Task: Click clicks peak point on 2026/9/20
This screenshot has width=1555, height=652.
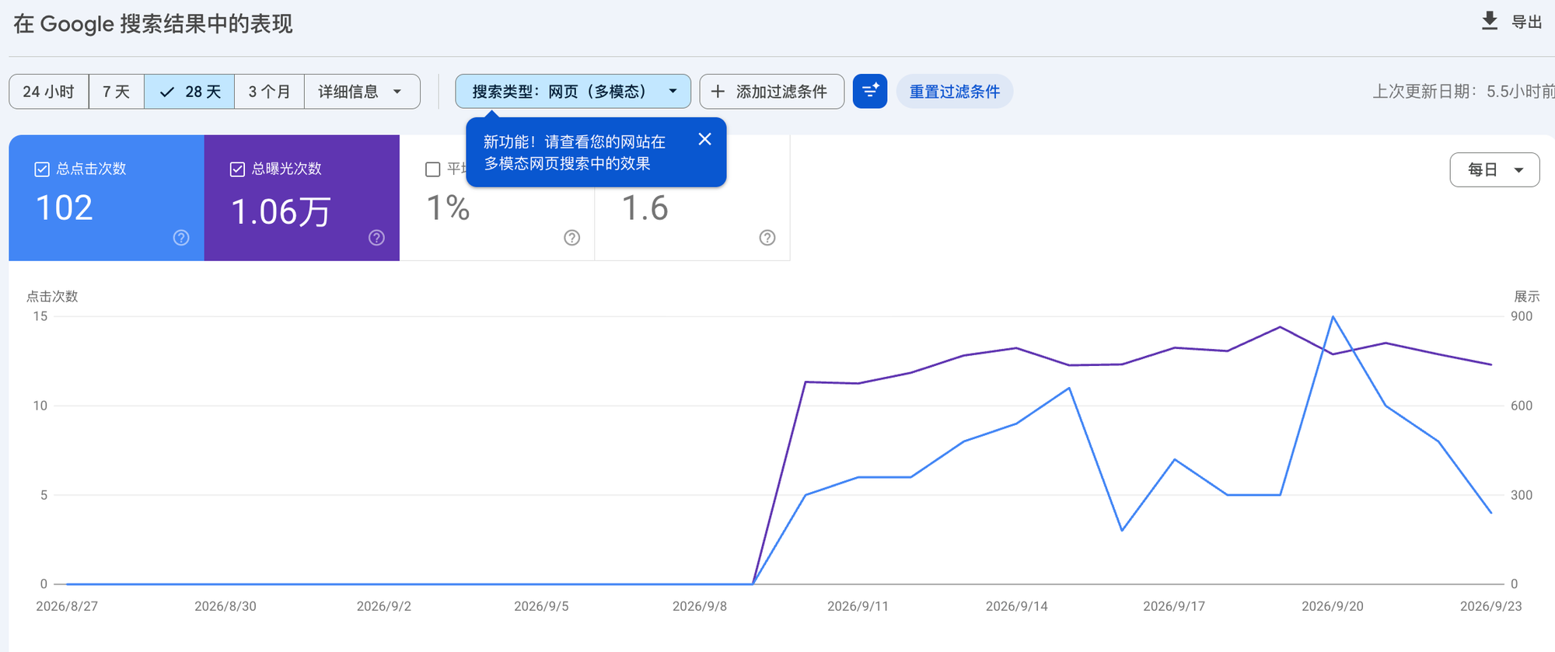Action: pyautogui.click(x=1333, y=317)
